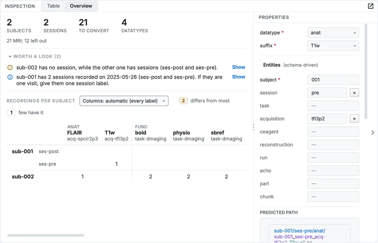Click the T1w acq-tfl3p2 column header

117,135
